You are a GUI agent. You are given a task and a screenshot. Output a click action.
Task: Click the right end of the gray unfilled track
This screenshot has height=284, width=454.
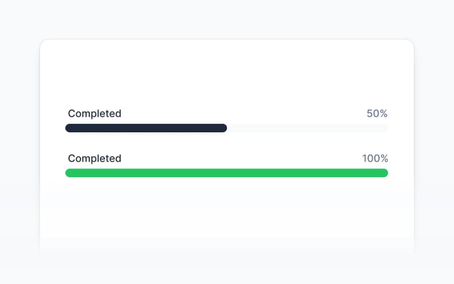pos(385,128)
